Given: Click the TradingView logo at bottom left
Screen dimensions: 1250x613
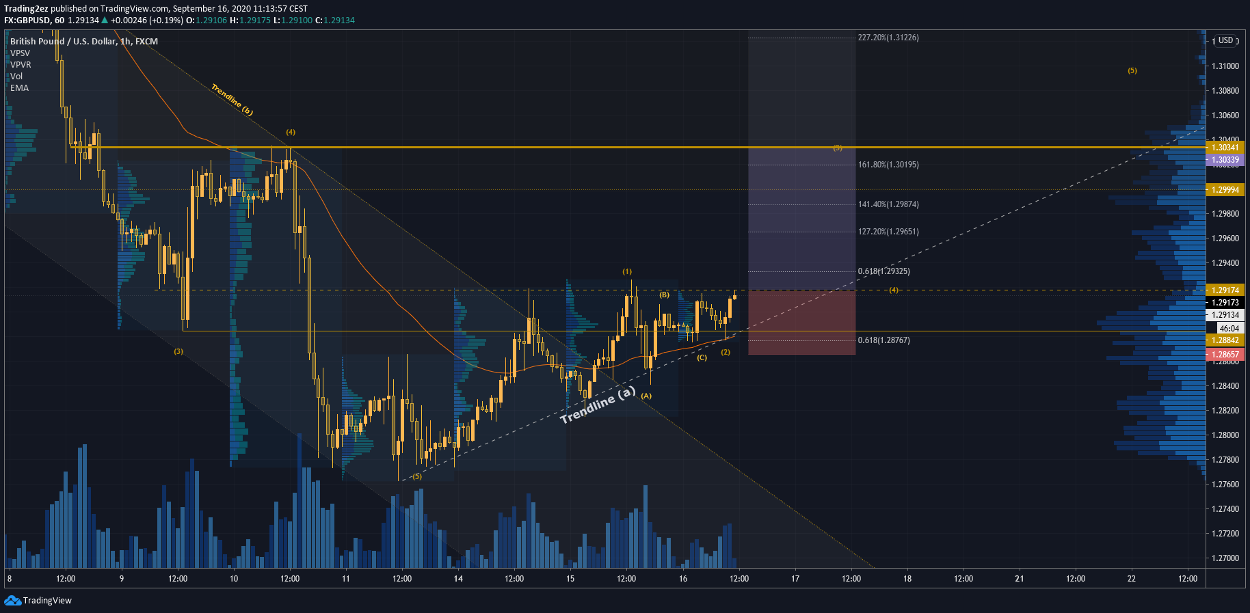Looking at the screenshot, I should tap(38, 600).
